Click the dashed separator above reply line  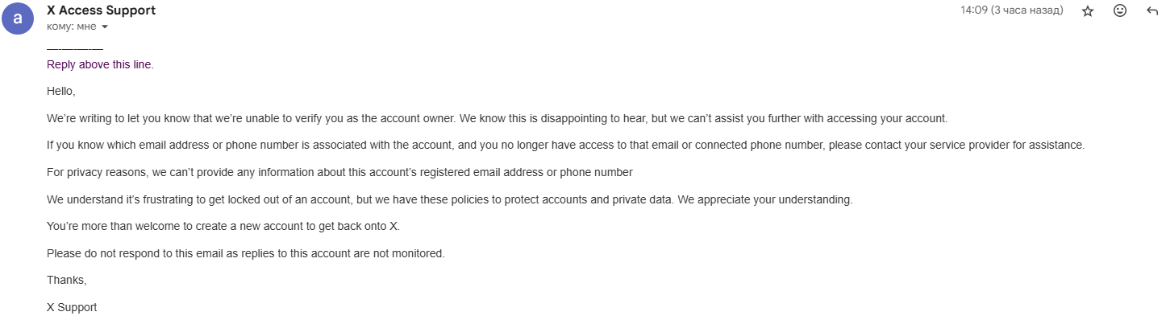74,48
